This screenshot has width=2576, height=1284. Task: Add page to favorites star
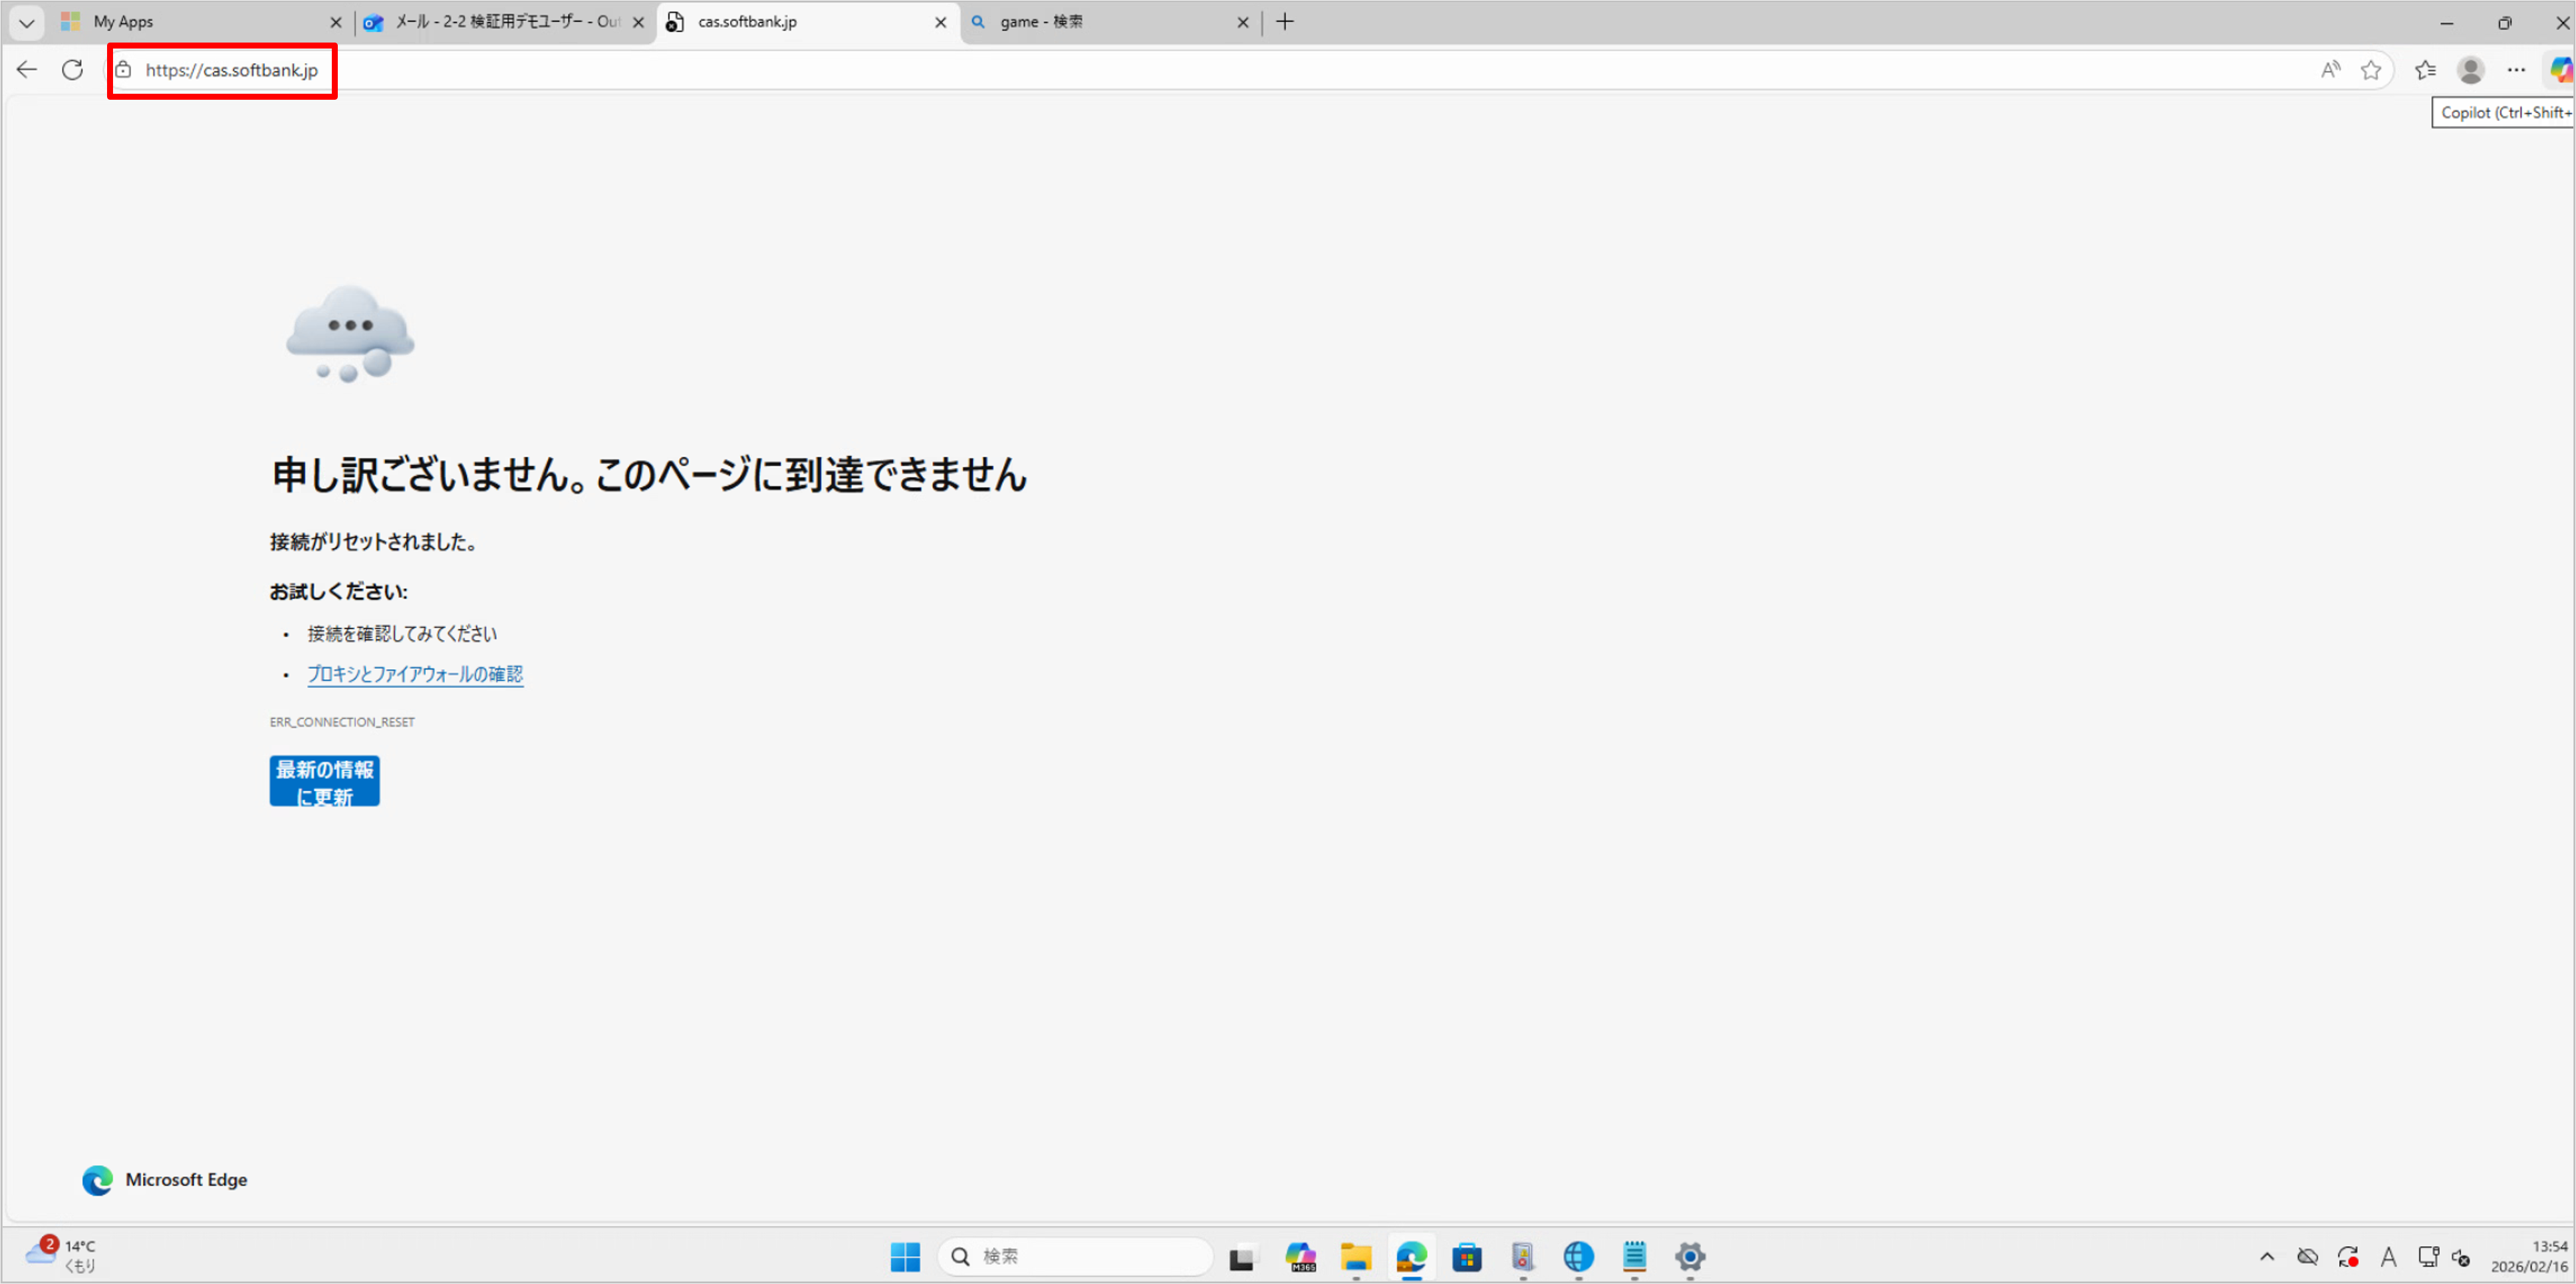point(2371,70)
